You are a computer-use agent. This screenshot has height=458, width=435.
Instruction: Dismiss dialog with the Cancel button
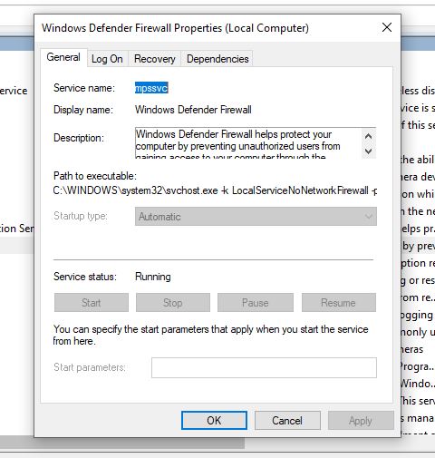[x=287, y=420]
